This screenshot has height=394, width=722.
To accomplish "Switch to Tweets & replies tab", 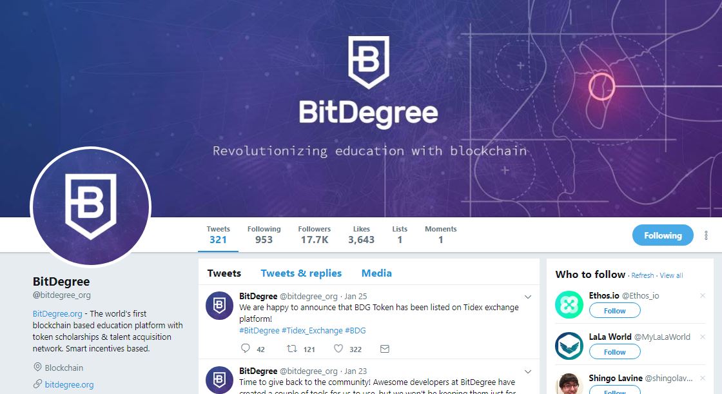I will (x=301, y=273).
